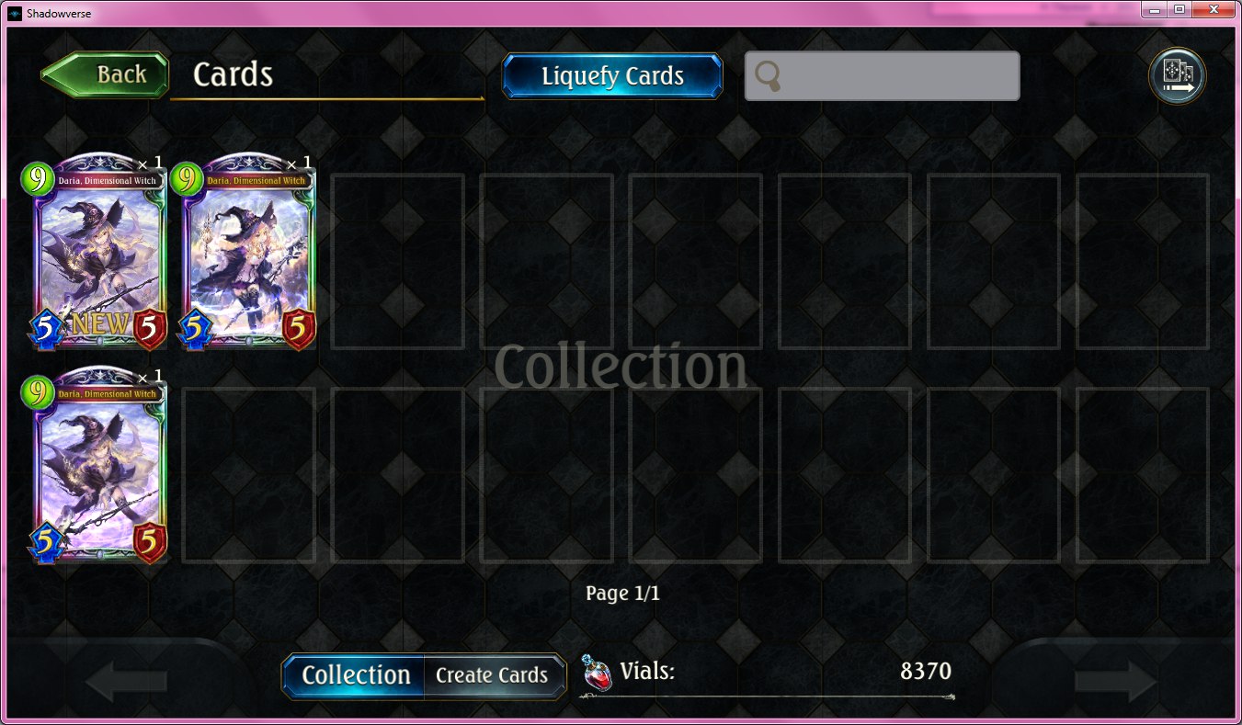
Task: Click blue attack 5 badge on bottom card
Action: (44, 542)
